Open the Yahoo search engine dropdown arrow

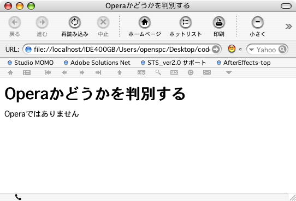pos(251,50)
